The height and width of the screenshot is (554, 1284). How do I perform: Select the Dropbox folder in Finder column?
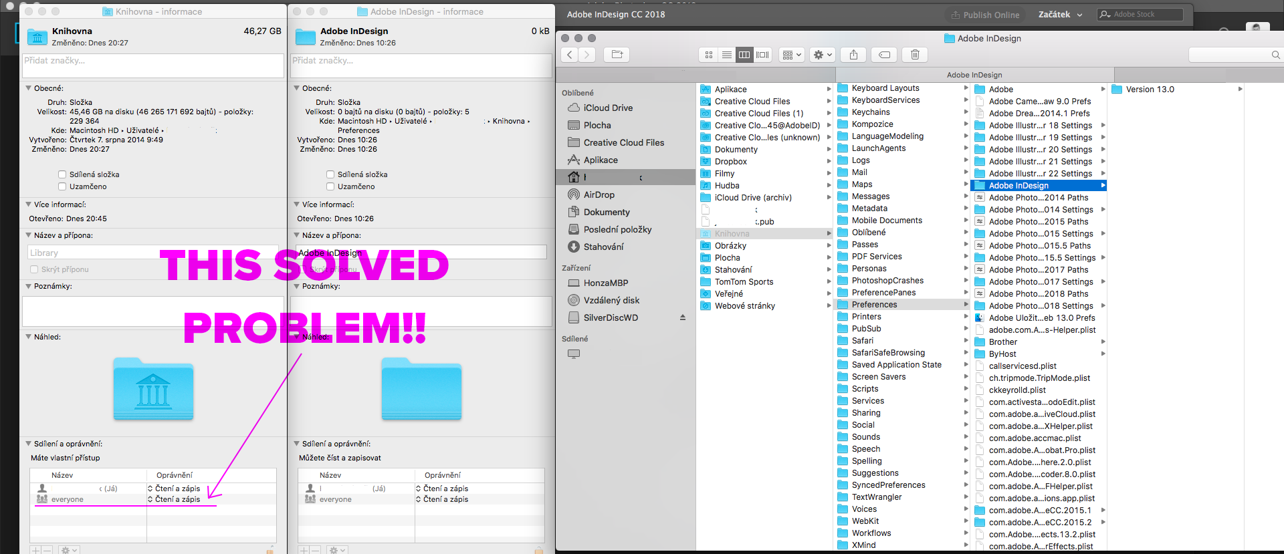pyautogui.click(x=765, y=162)
